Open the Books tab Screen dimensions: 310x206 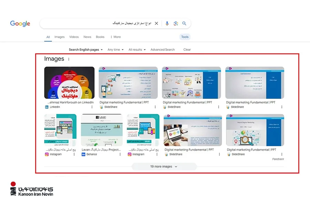tap(100, 37)
